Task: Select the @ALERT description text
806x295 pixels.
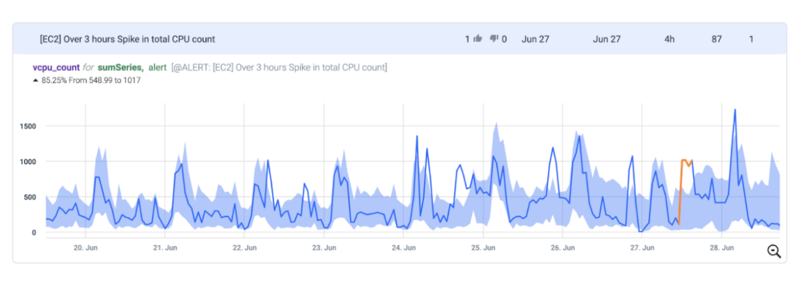Action: coord(279,67)
